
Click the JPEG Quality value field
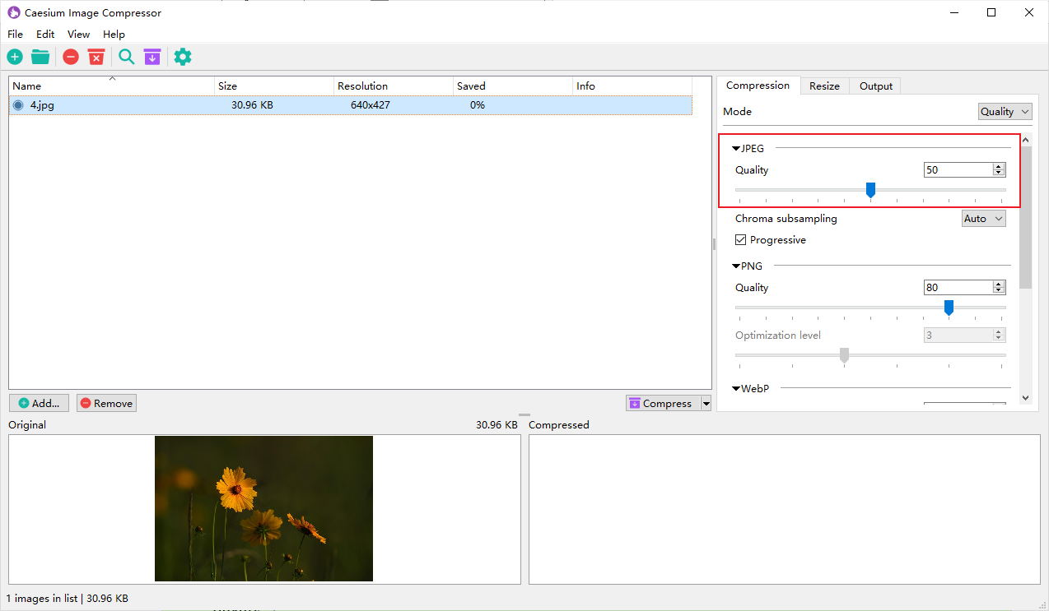(x=958, y=170)
